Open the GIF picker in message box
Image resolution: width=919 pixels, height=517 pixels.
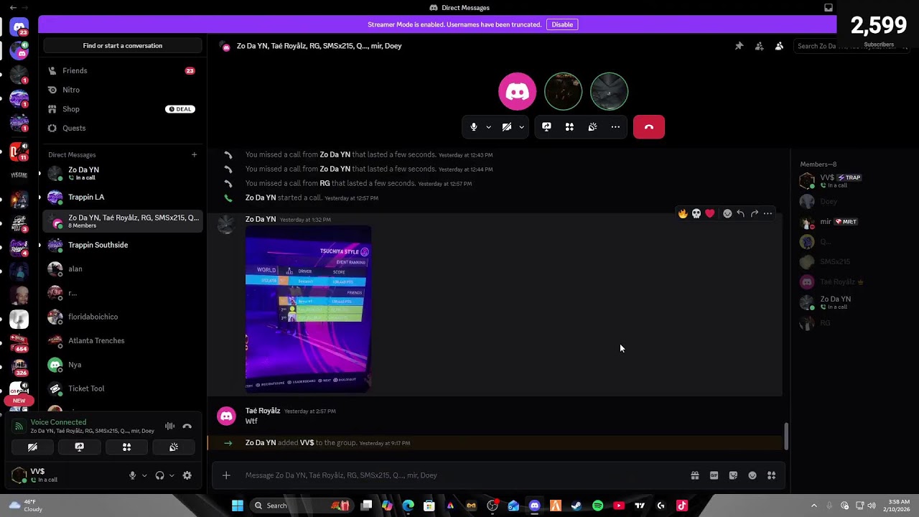click(x=714, y=475)
